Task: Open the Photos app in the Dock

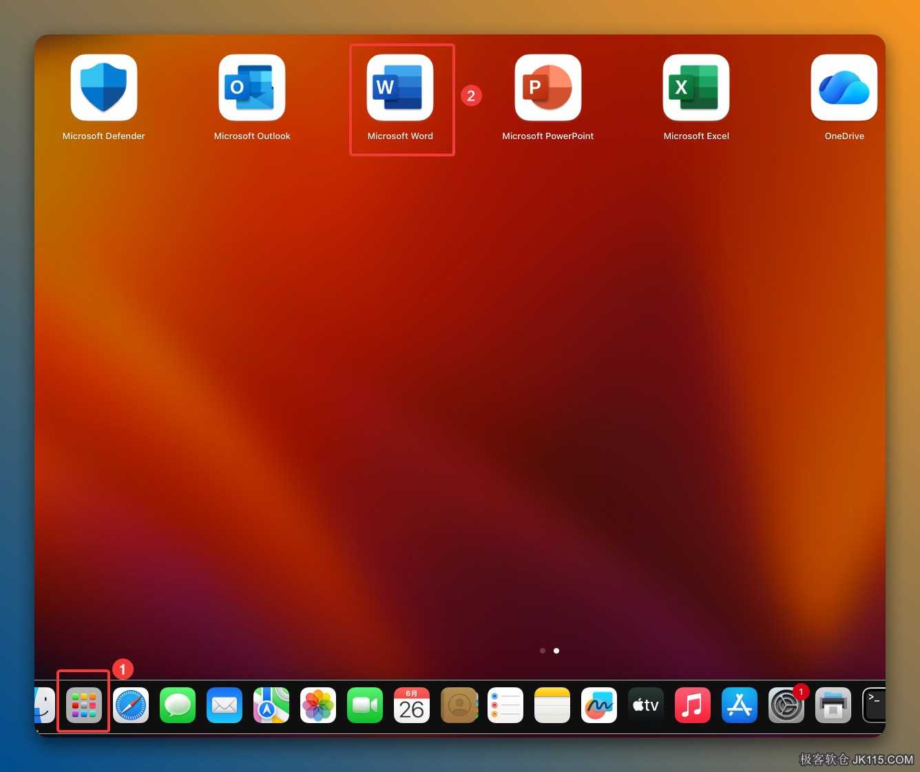Action: [318, 705]
